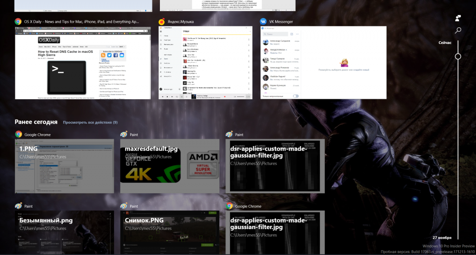The height and width of the screenshot is (255, 476).
Task: Open the maxresdefault.jpg Paint activity card
Action: [x=170, y=166]
